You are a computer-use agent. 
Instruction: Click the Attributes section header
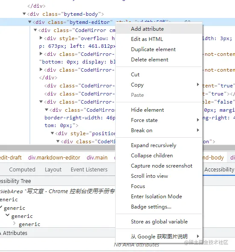click(x=15, y=233)
